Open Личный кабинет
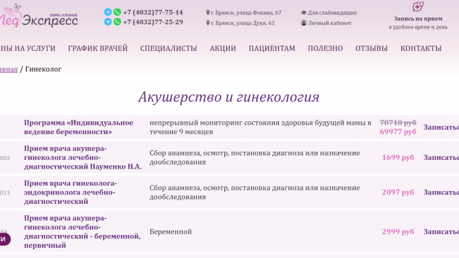 pyautogui.click(x=330, y=23)
